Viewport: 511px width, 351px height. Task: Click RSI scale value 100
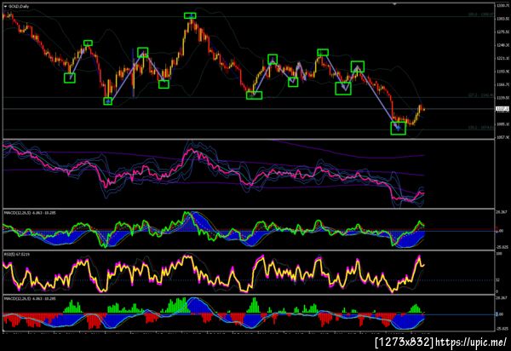[x=499, y=254]
